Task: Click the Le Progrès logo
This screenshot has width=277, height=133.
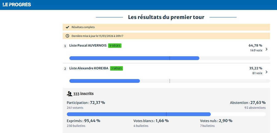Action: tap(17, 5)
